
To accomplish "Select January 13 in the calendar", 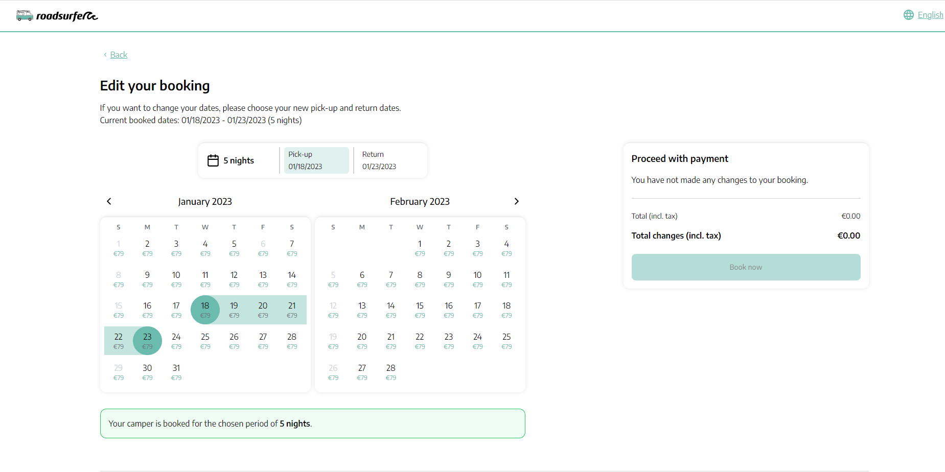I will (263, 279).
